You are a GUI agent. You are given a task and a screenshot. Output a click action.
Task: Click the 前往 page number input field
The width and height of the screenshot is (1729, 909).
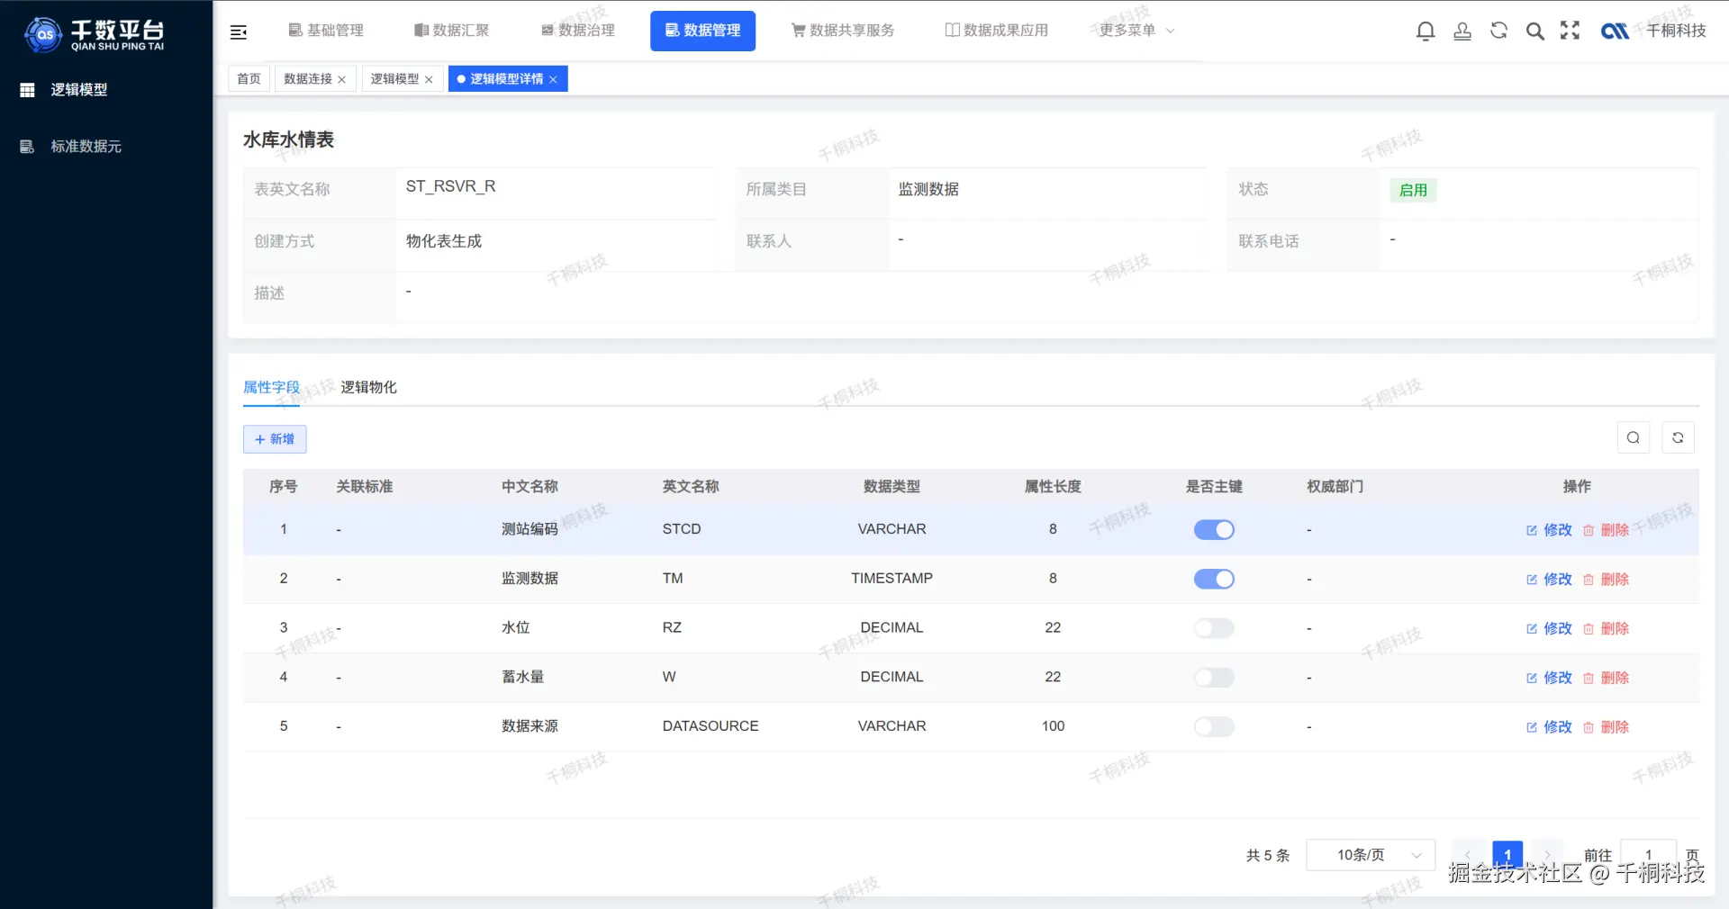[x=1647, y=855]
